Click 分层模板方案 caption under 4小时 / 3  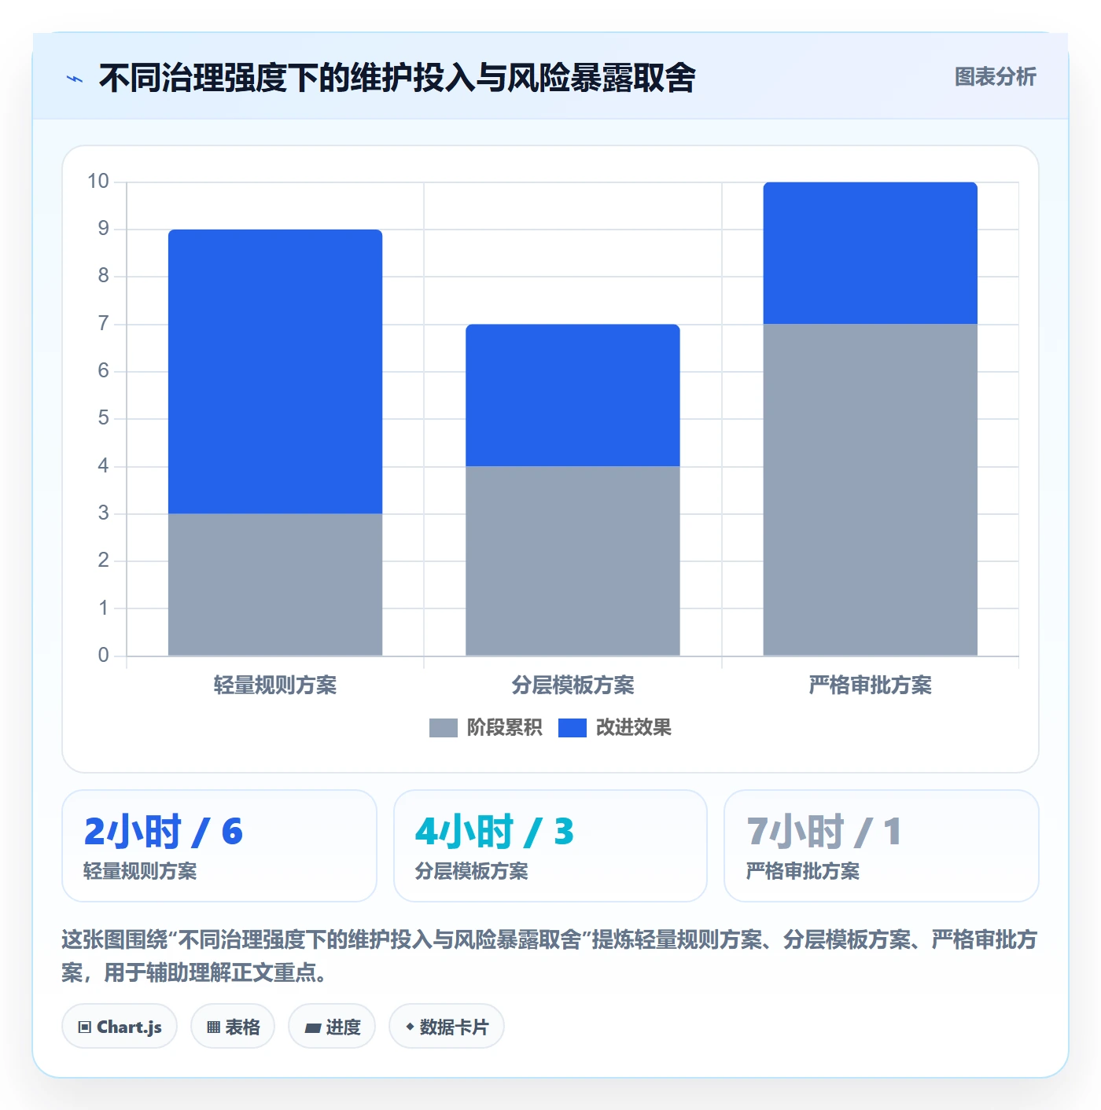pyautogui.click(x=472, y=871)
